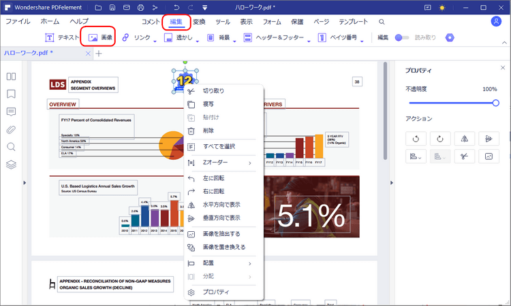Click flip horizontal icon in Properties panel
Viewport: 511px width, 306px height.
[x=463, y=138]
